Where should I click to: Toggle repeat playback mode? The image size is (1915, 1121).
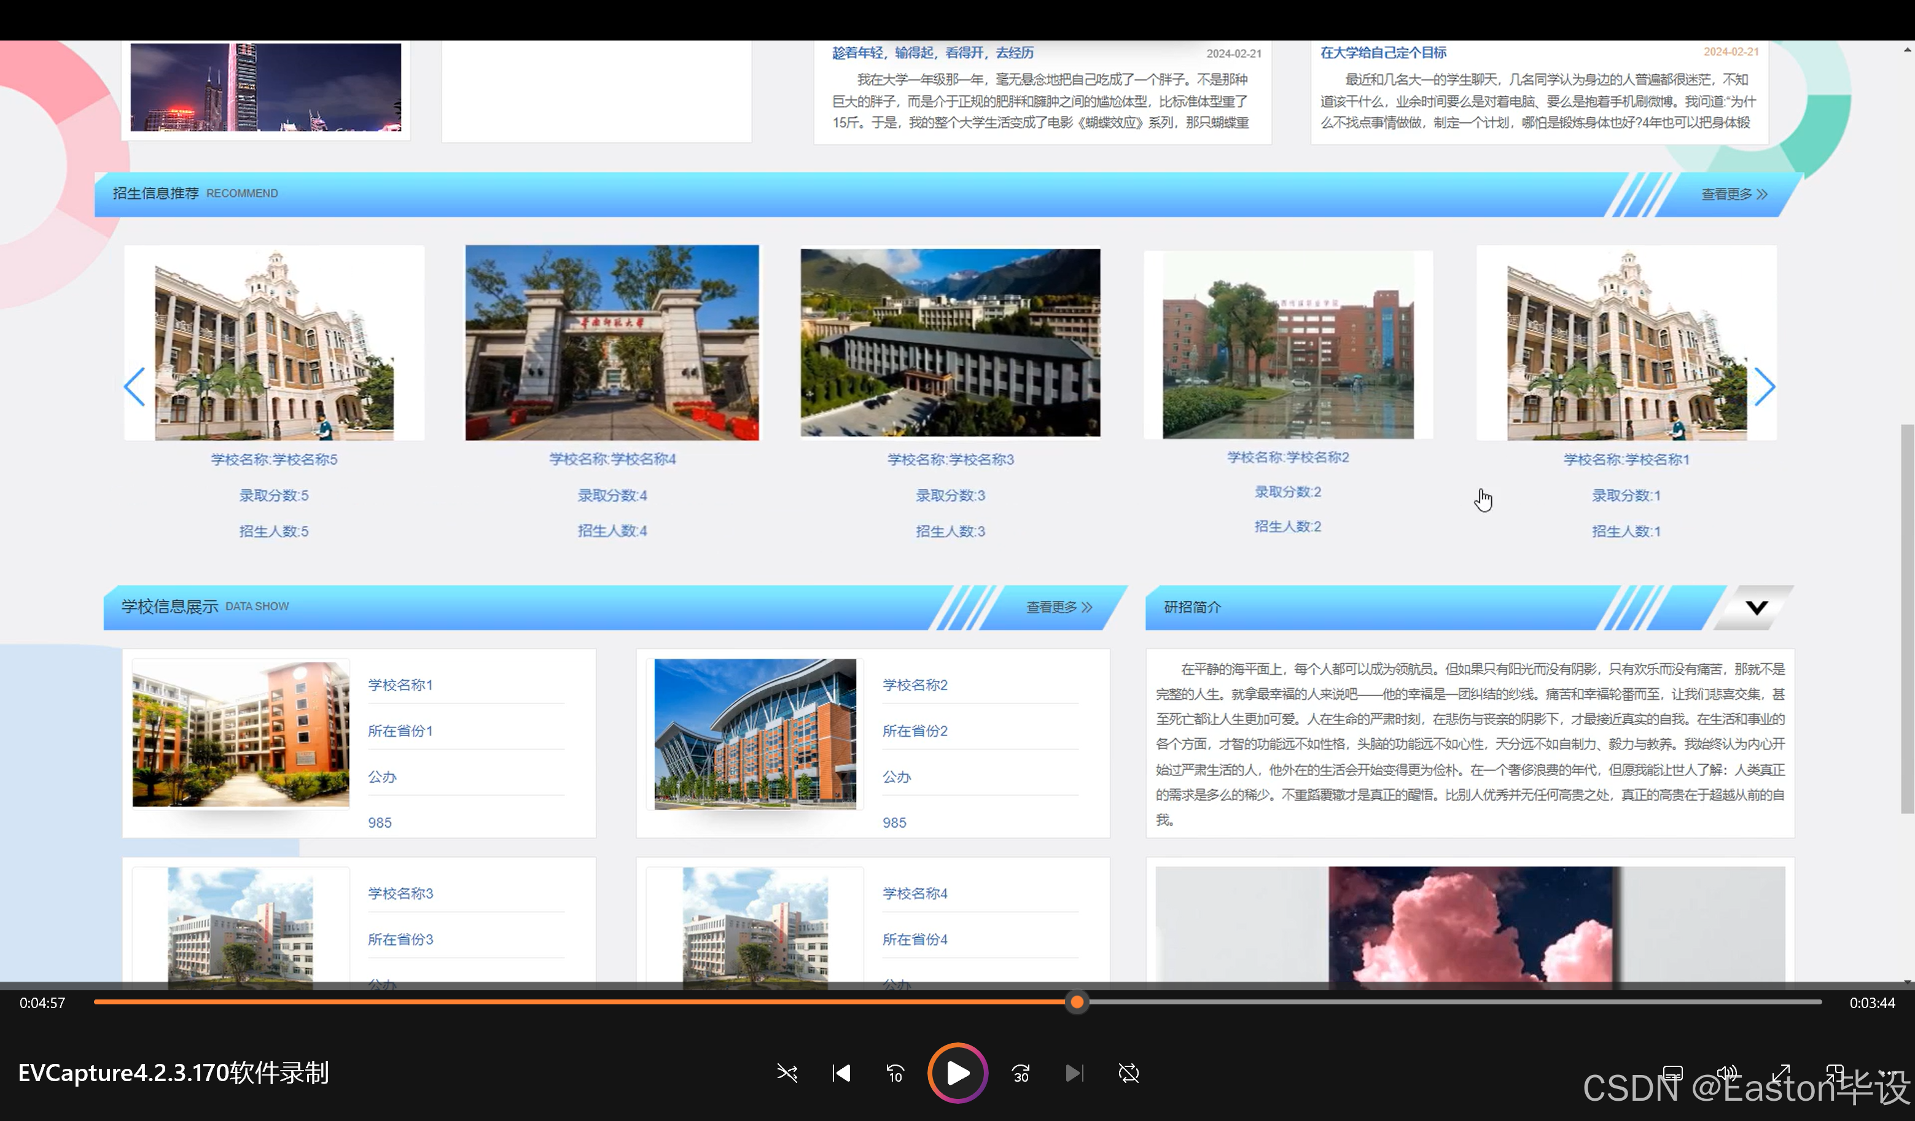pos(1128,1073)
